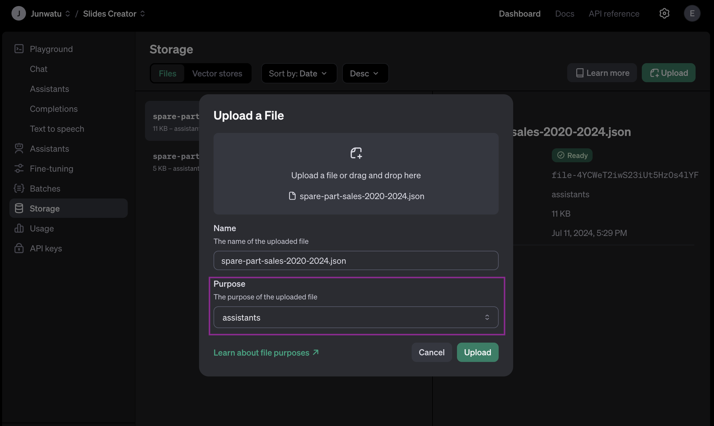714x426 pixels.
Task: Click the Batches braces icon
Action: (x=19, y=189)
